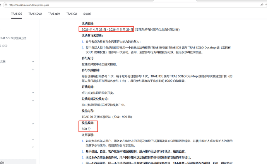The image size is (267, 164).
Task: Open the 企业版 tab
Action: click(x=87, y=14)
